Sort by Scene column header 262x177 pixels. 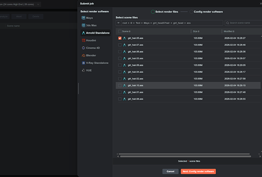pos(126,31)
